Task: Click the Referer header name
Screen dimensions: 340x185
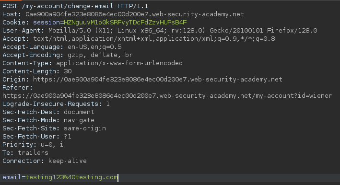Action: [x=17, y=88]
